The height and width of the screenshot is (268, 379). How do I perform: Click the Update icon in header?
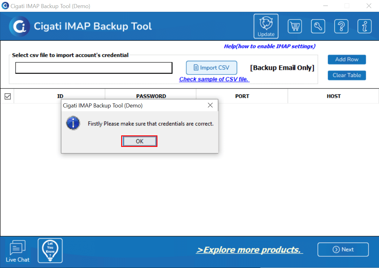(266, 26)
